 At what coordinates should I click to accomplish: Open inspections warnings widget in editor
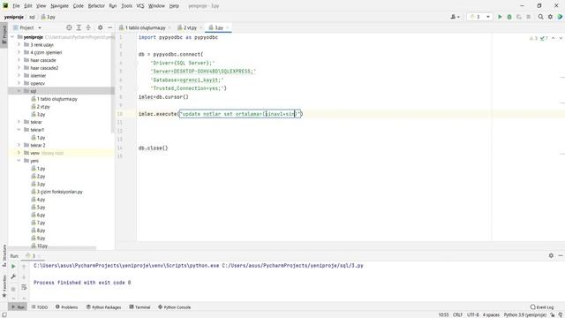coord(539,38)
